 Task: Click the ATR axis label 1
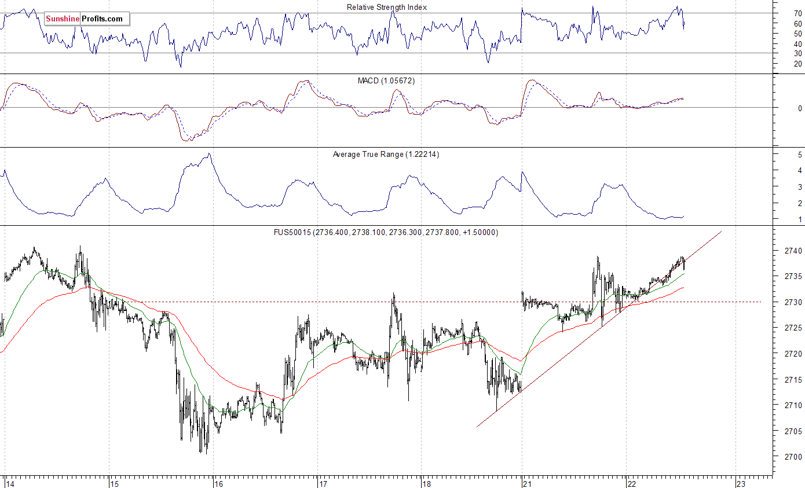tap(800, 219)
